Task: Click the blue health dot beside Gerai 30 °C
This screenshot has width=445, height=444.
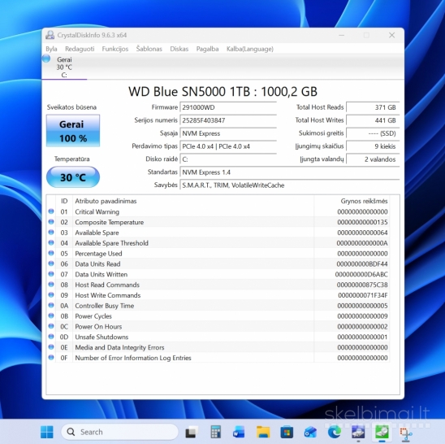Action: (46, 59)
